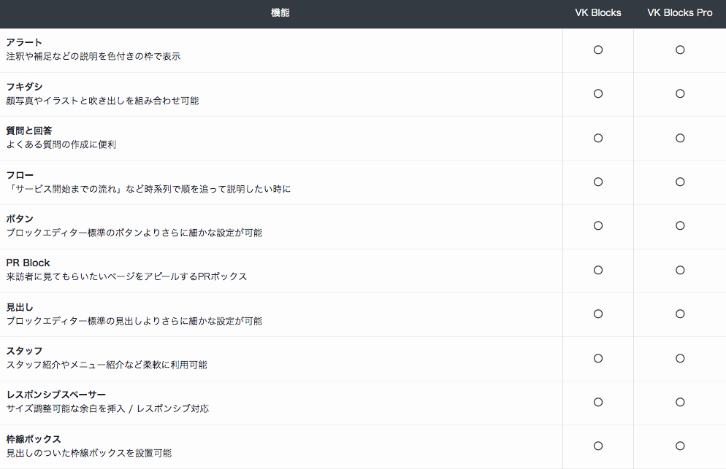Viewport: 726px width, 469px height.
Task: Click description 注釈や補足などの説明を色付きの枠で表示
Action: click(93, 56)
